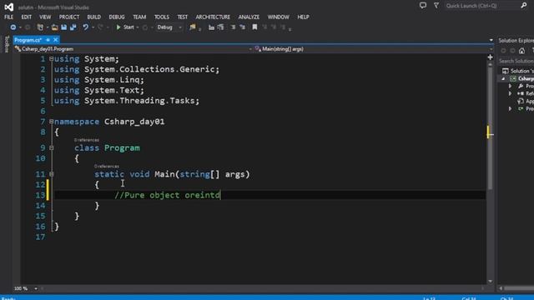Collapse the class Program block
Viewport: 534px width, 300px height.
[52, 148]
